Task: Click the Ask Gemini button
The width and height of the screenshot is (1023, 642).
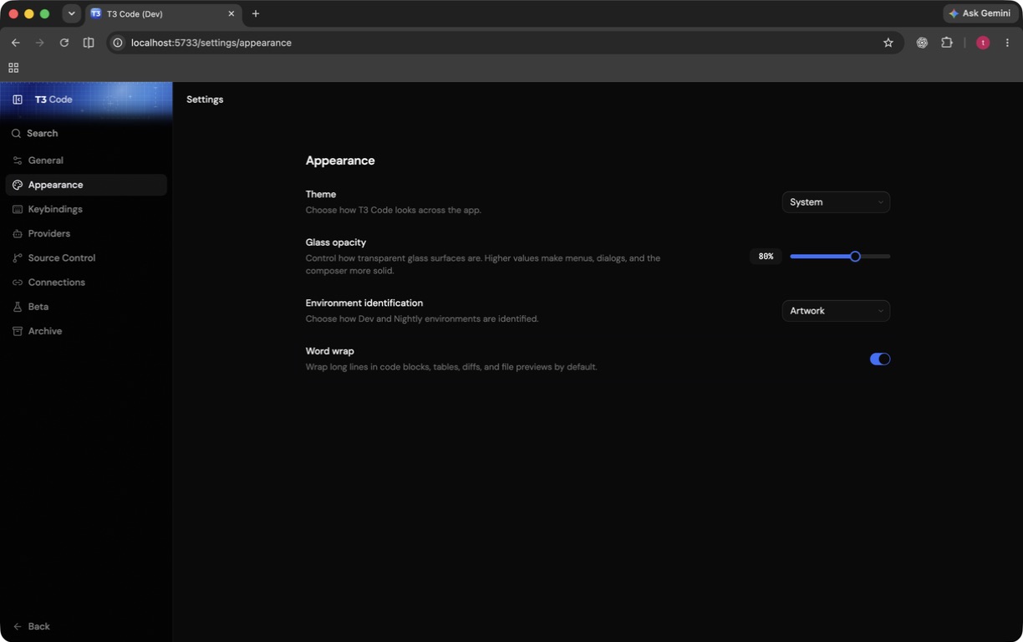Action: [x=980, y=13]
